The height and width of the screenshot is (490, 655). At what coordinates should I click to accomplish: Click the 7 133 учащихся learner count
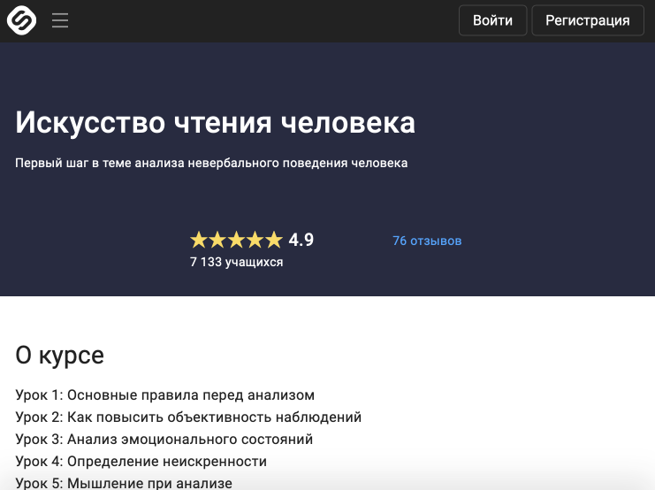[236, 262]
